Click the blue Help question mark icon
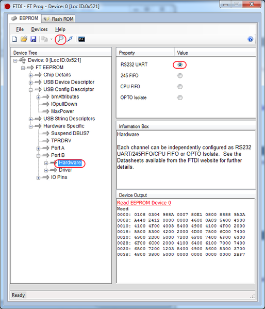 (x=250, y=39)
